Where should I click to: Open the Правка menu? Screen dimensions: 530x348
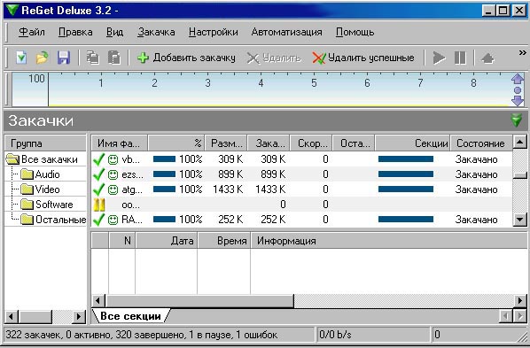tap(75, 32)
